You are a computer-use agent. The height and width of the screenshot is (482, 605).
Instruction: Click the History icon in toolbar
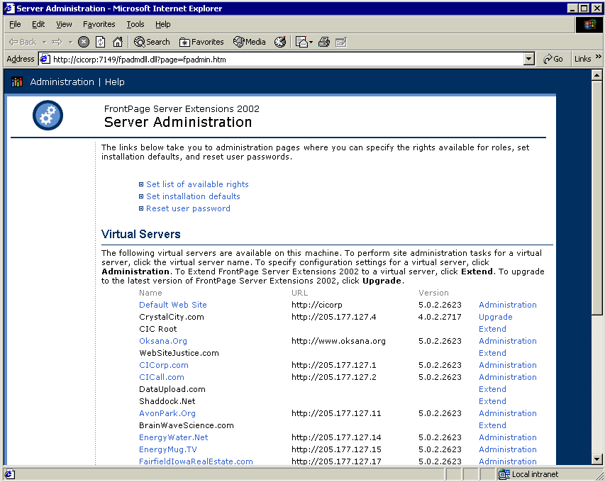coord(280,42)
